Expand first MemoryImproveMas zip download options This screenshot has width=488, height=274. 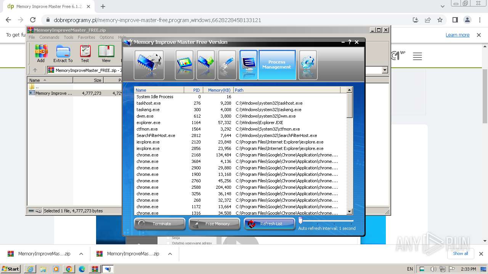click(x=81, y=254)
